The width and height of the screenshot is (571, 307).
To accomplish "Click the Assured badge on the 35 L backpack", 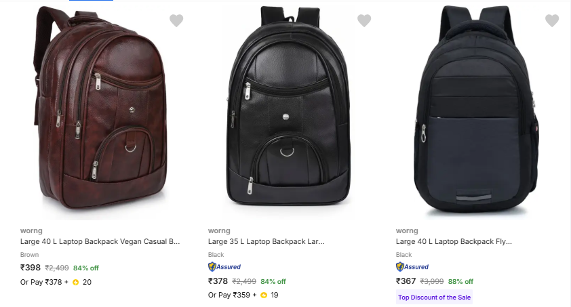I will tap(224, 267).
